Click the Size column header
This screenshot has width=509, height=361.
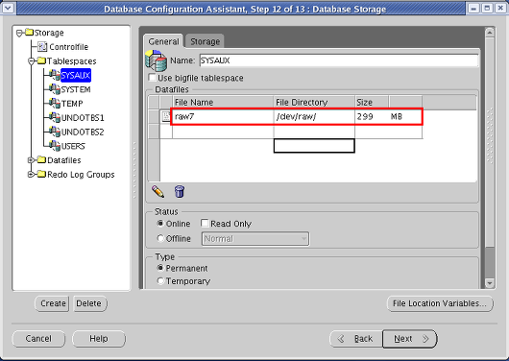pyautogui.click(x=372, y=103)
